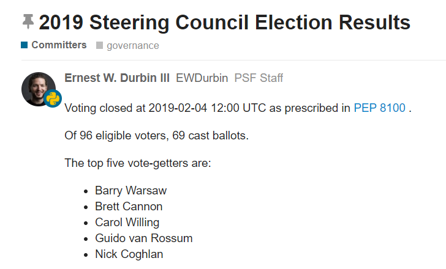446x269 pixels.
Task: Click Carol Willing in the list
Action: point(127,223)
